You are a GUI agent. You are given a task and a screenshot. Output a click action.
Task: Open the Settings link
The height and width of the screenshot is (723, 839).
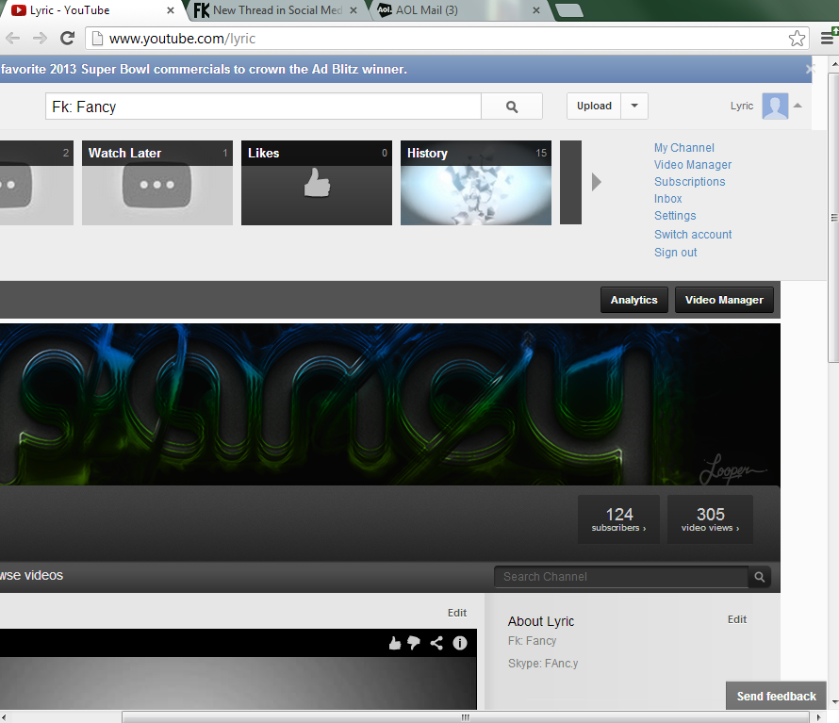(x=675, y=216)
